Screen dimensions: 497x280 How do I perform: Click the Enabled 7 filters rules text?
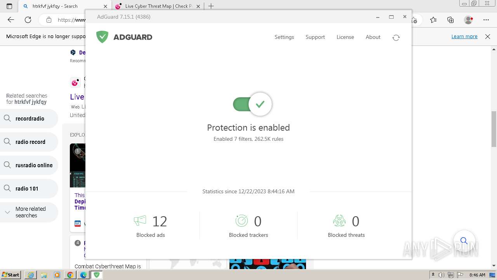point(248,139)
